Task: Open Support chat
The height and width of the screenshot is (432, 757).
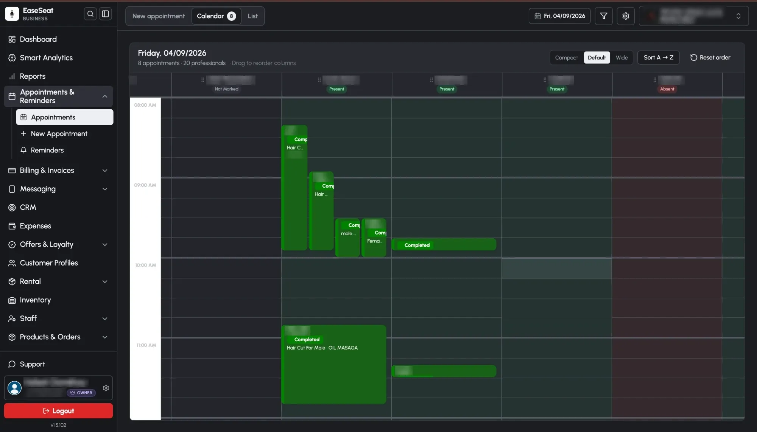Action: tap(58, 364)
